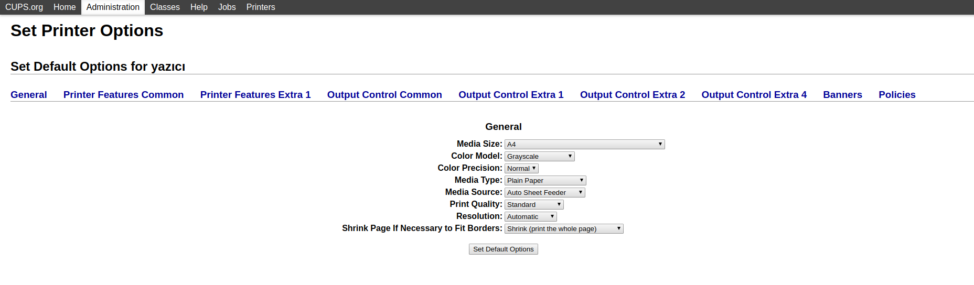Viewport: 974px width, 285px height.
Task: Open the Media Size dropdown
Action: [584, 144]
